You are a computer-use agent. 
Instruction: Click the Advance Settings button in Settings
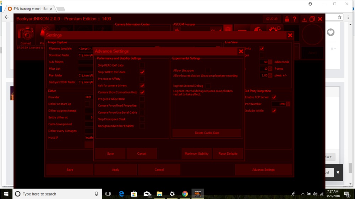(263, 170)
